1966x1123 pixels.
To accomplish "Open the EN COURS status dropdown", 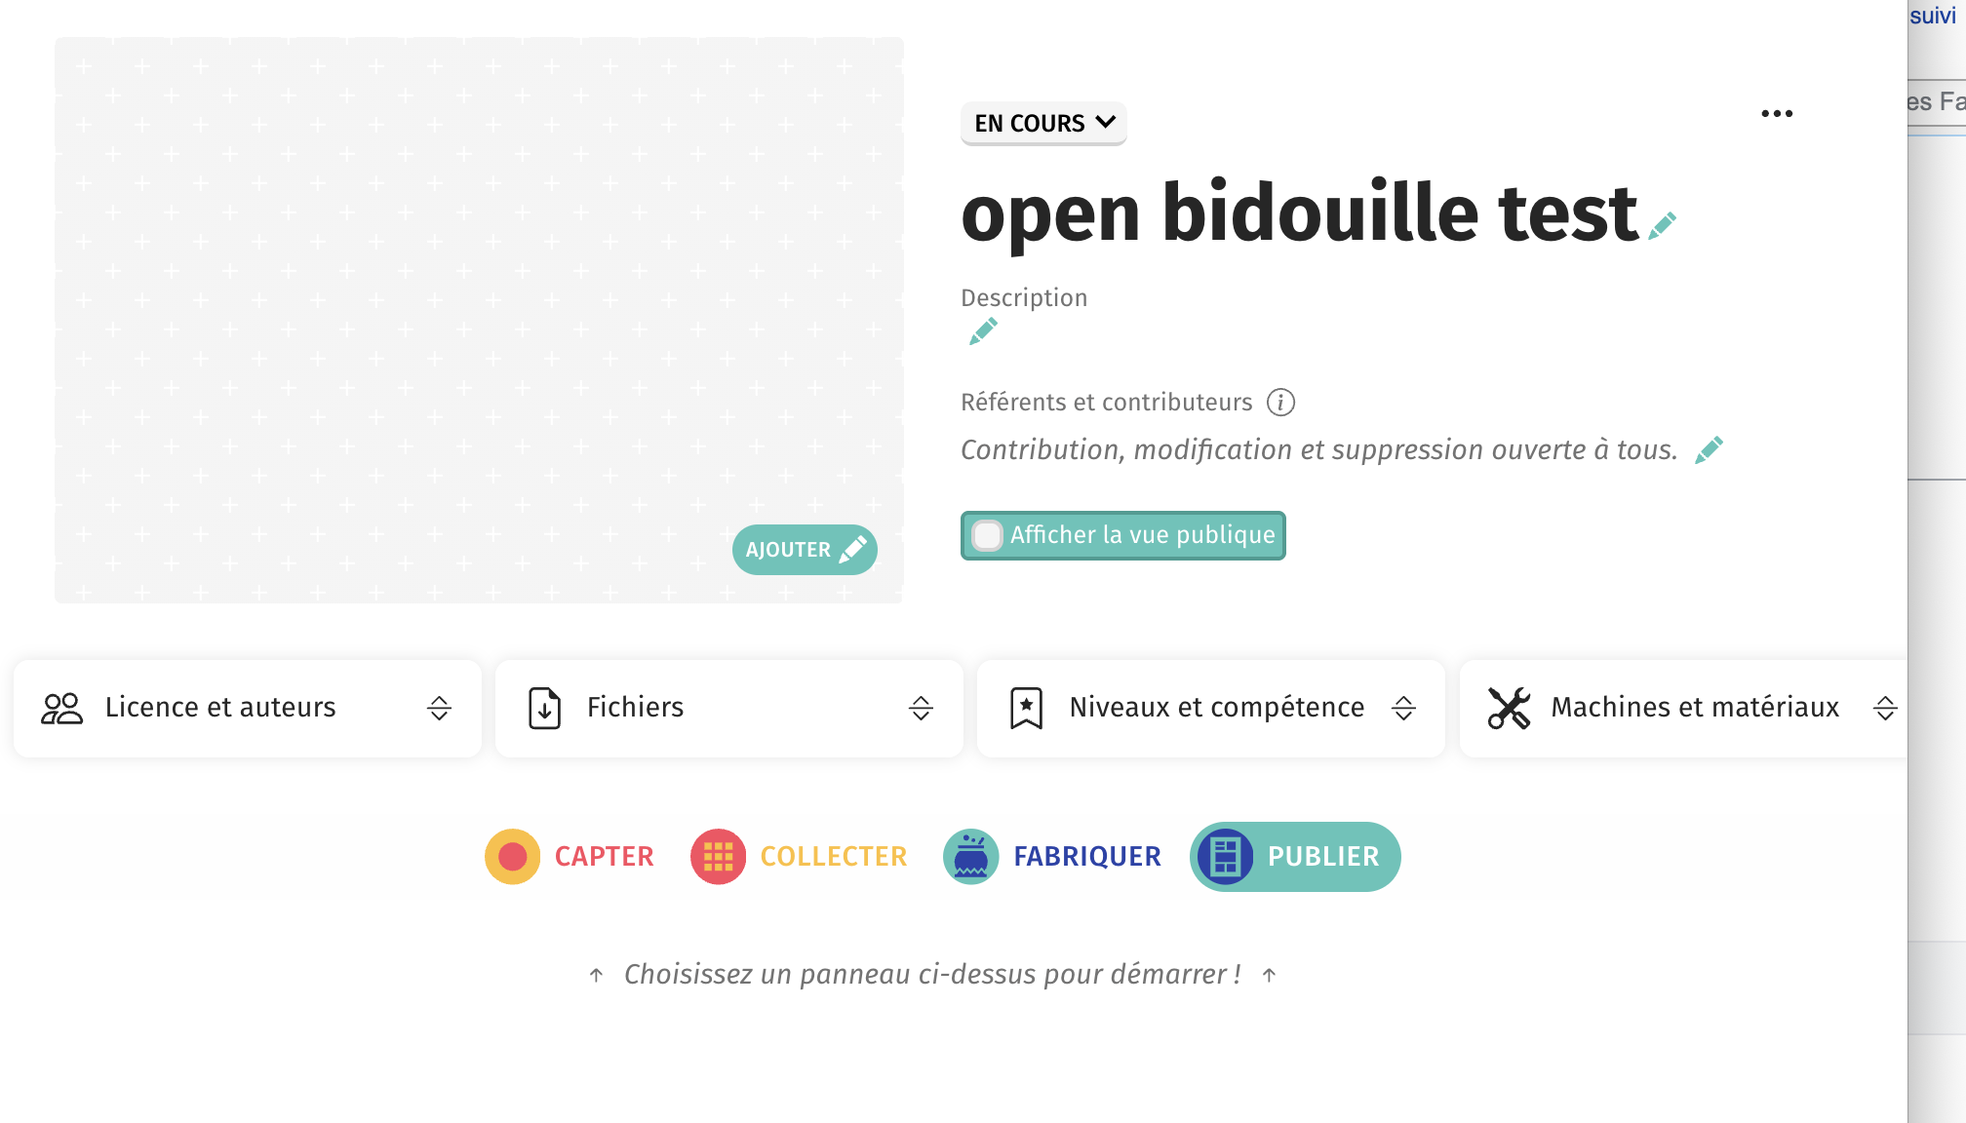I will [x=1043, y=124].
